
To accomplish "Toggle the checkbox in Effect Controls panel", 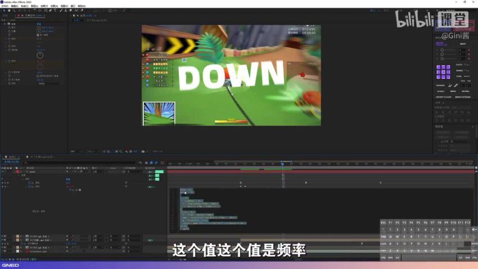I will 38,35.
